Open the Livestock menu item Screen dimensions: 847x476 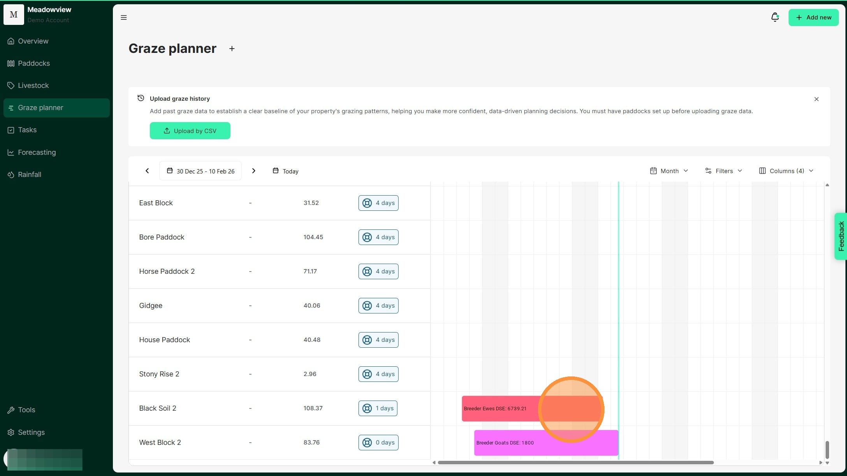33,86
